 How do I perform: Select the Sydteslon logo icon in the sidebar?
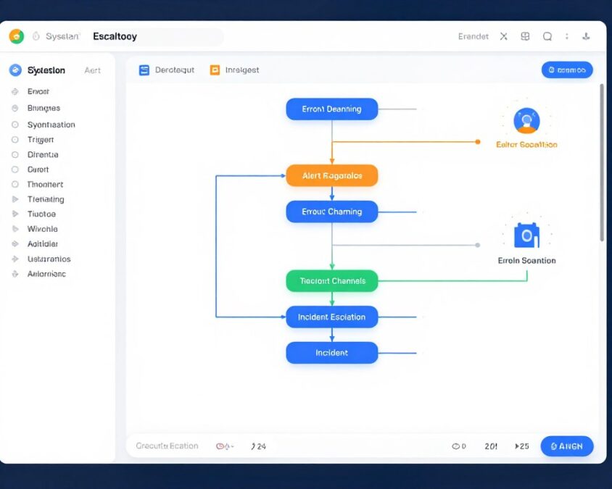[16, 70]
